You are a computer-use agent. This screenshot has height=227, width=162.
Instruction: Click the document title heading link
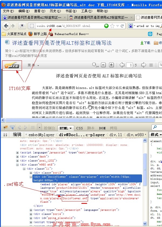[x=62, y=43]
